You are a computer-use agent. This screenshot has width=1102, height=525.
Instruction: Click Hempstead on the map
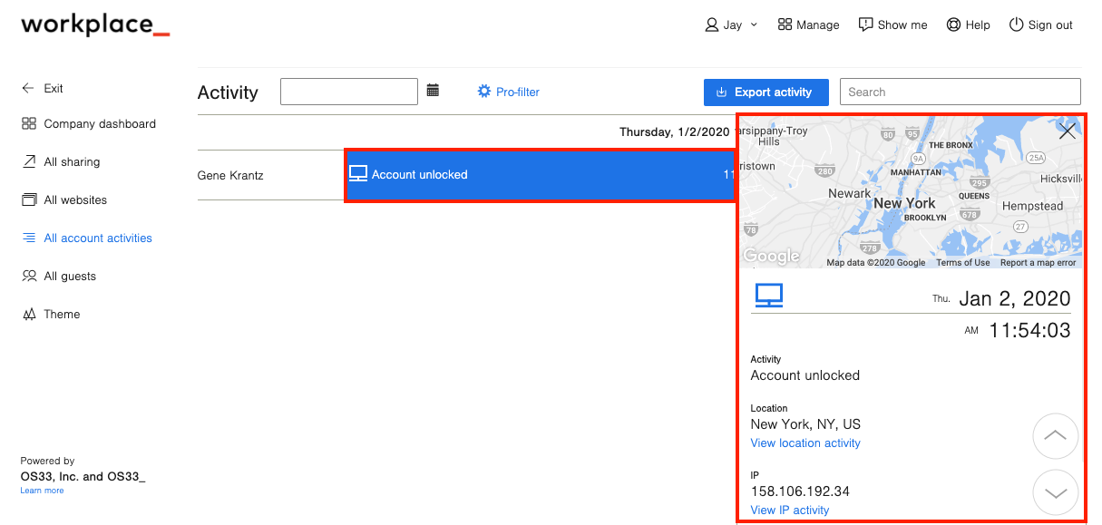click(x=1032, y=206)
